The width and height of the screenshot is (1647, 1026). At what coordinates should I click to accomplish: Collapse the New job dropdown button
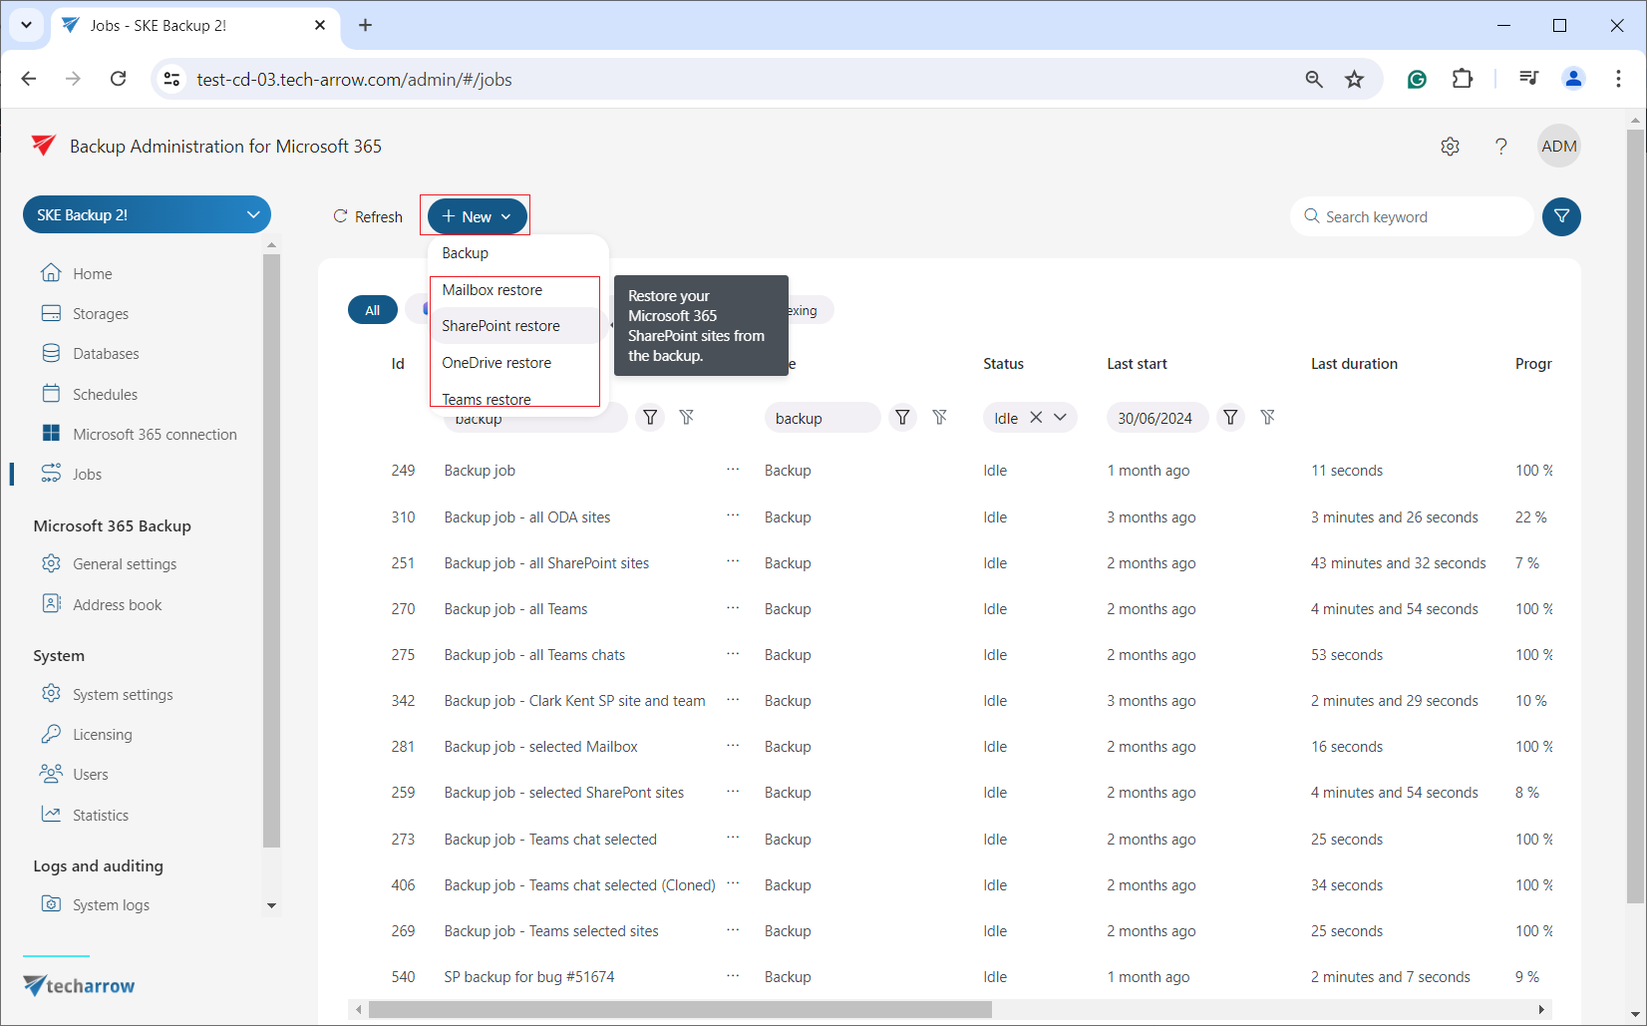pyautogui.click(x=477, y=216)
